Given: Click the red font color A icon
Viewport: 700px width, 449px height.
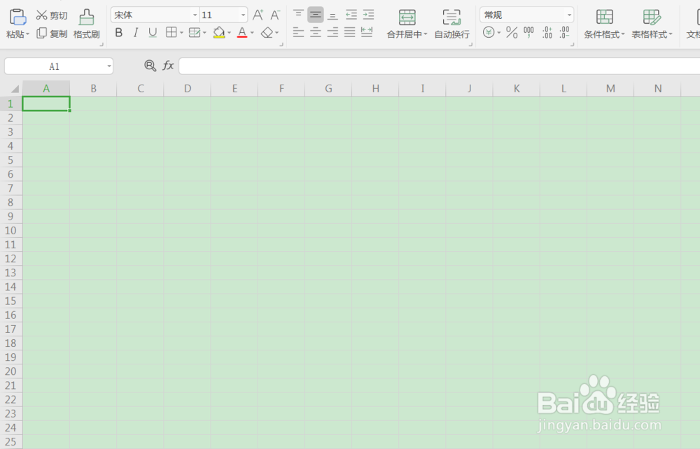Looking at the screenshot, I should click(242, 33).
